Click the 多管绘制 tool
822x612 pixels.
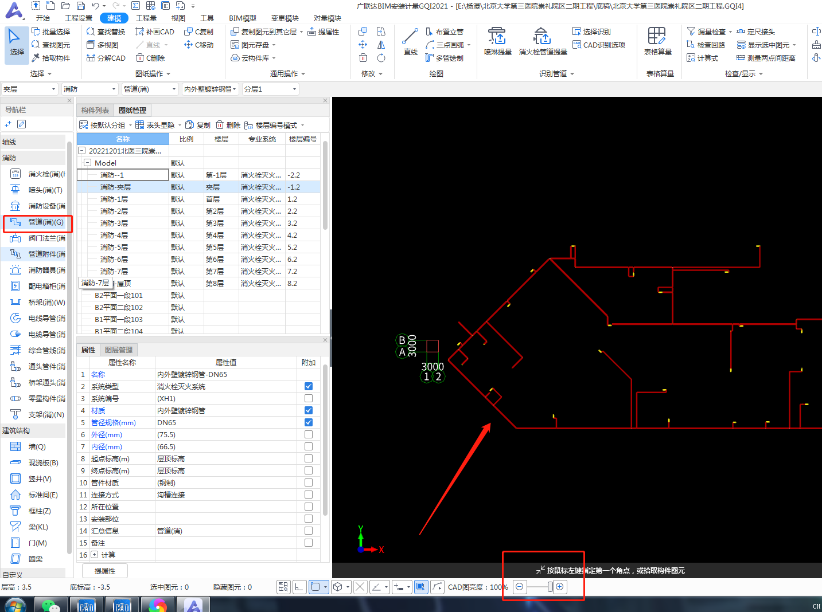click(445, 58)
